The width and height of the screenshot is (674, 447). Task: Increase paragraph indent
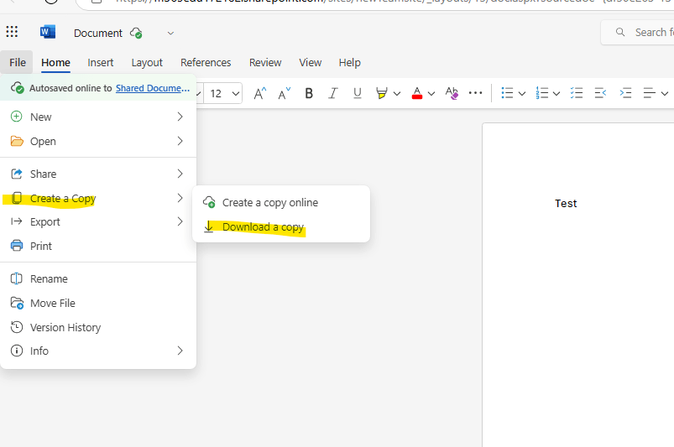pyautogui.click(x=625, y=93)
